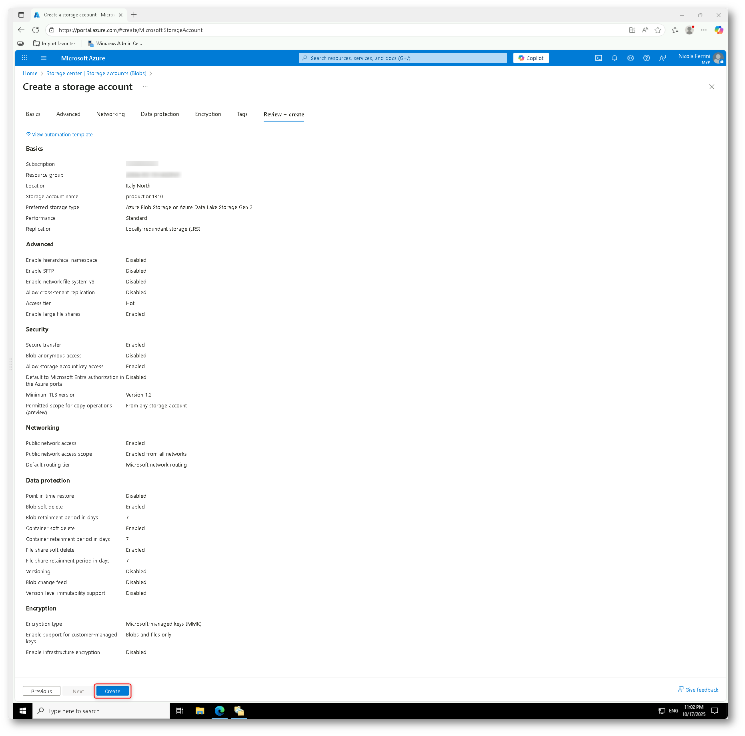Viewport: 745px width, 736px height.
Task: Switch to the Networking tab
Action: (110, 114)
